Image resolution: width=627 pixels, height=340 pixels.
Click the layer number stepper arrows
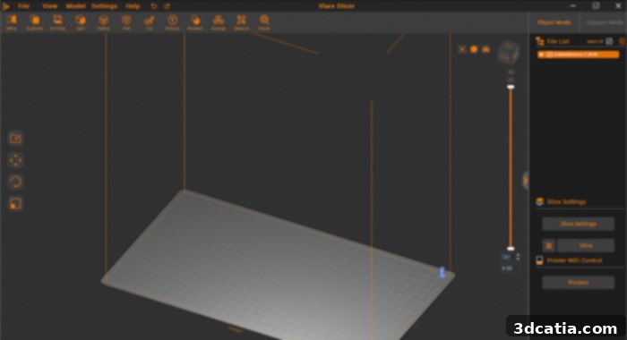(x=518, y=257)
